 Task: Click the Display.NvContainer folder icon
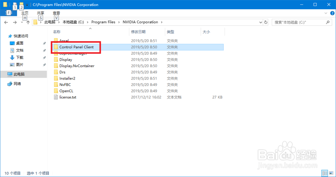[56, 66]
